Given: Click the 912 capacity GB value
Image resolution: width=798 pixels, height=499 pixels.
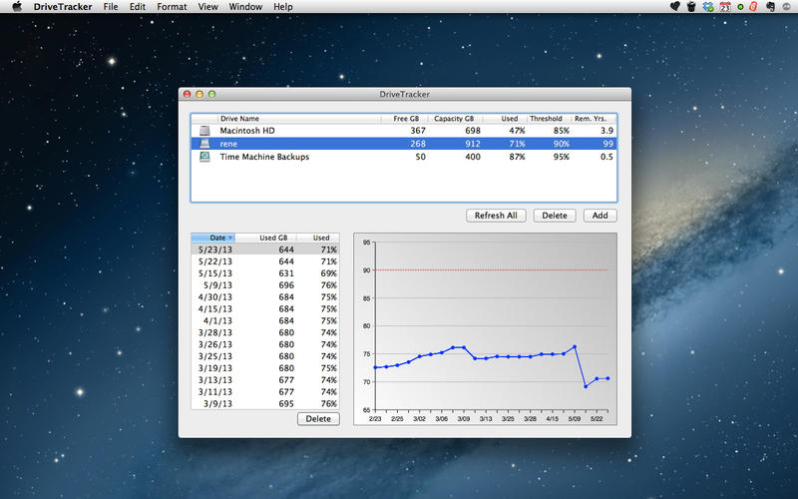Looking at the screenshot, I should tap(472, 144).
